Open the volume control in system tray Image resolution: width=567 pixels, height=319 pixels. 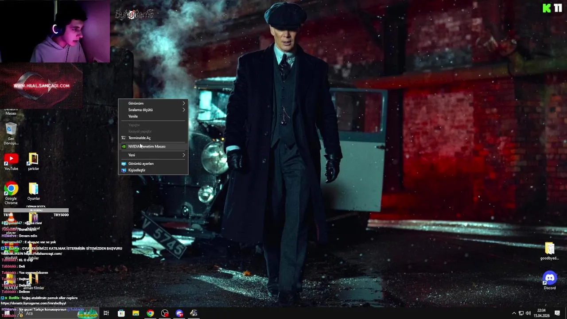click(528, 313)
